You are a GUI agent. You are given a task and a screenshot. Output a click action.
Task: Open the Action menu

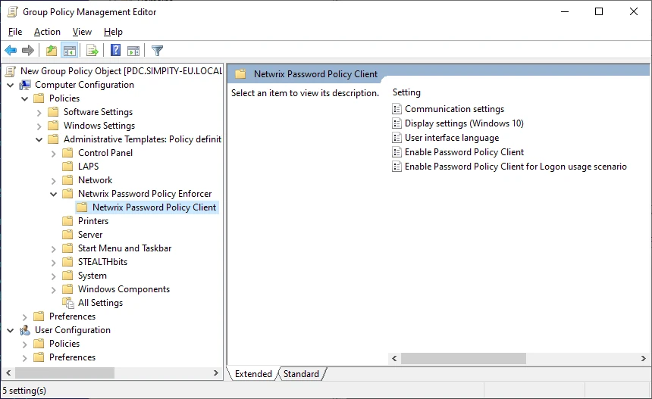[47, 32]
